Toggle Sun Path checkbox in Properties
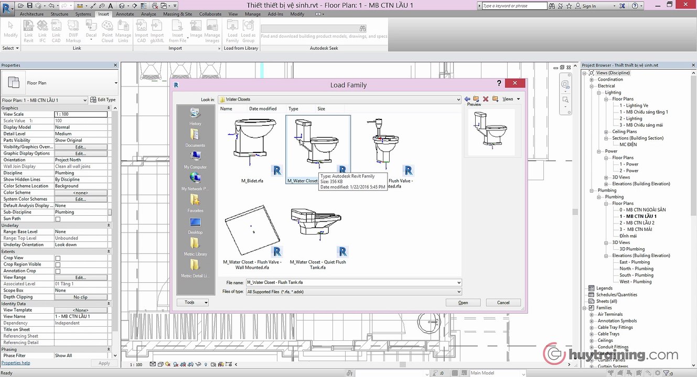Screen dimensions: 697x377 [x=58, y=219]
